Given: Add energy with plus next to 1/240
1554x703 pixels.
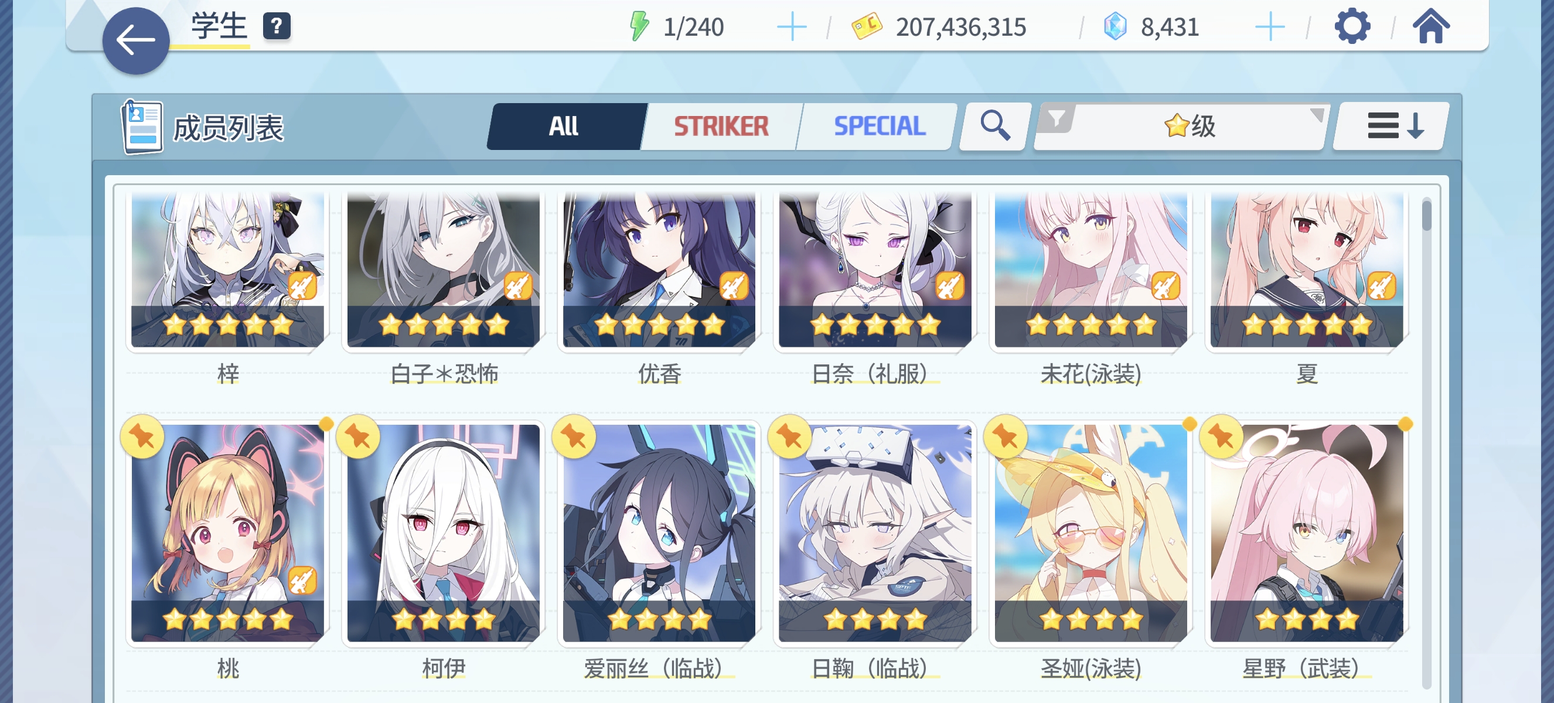Looking at the screenshot, I should coord(792,27).
